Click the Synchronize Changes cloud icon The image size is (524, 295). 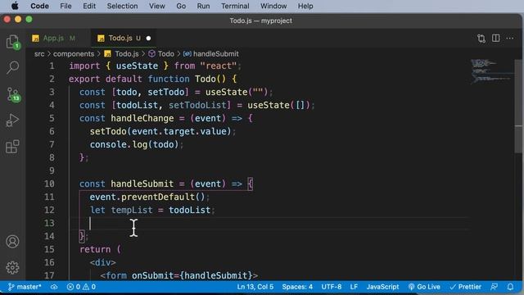coord(54,287)
